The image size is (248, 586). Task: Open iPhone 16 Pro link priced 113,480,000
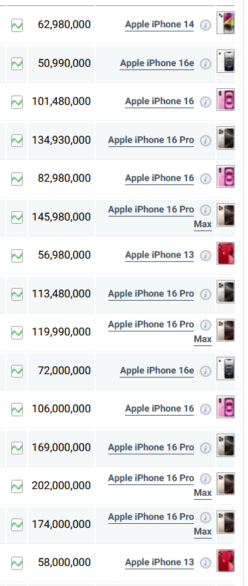(x=151, y=294)
